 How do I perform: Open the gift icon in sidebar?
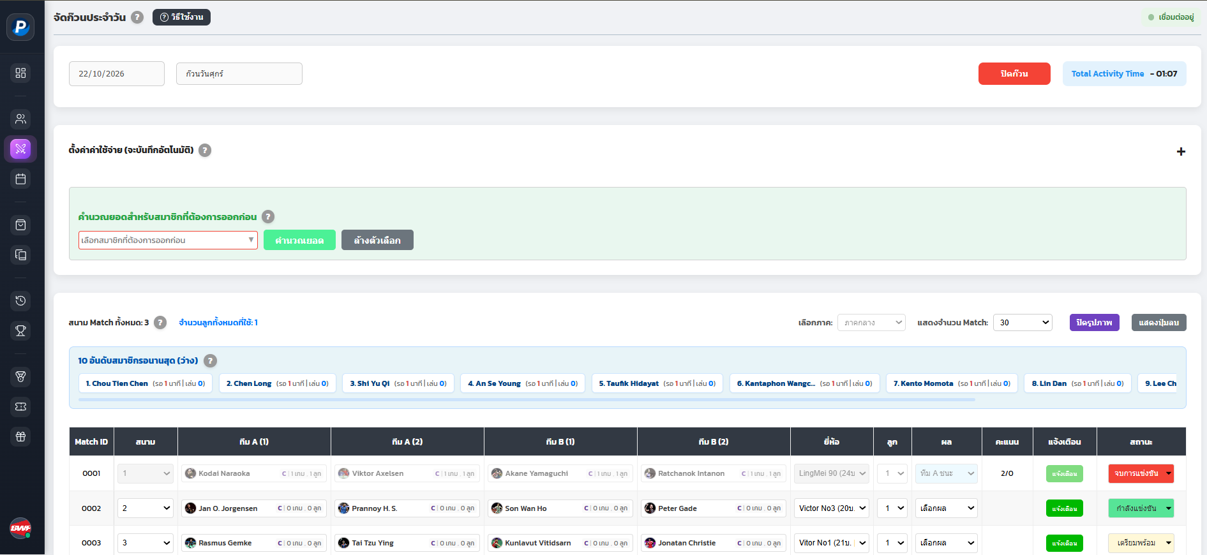[x=20, y=436]
